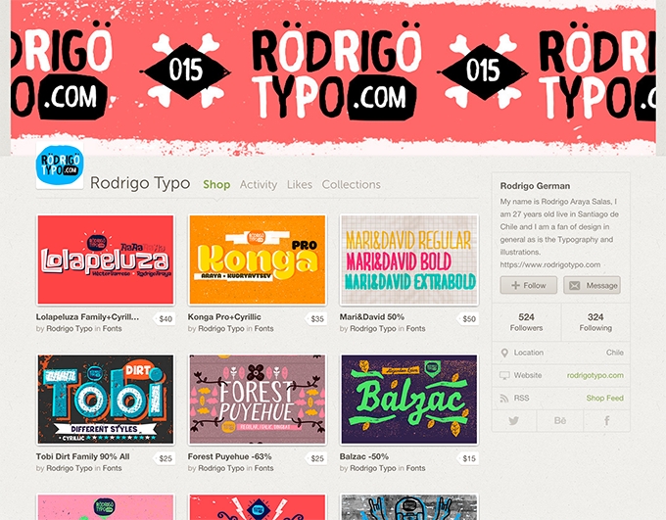Click the Fonts category under Konga Pro
This screenshot has height=520, width=666.
263,328
